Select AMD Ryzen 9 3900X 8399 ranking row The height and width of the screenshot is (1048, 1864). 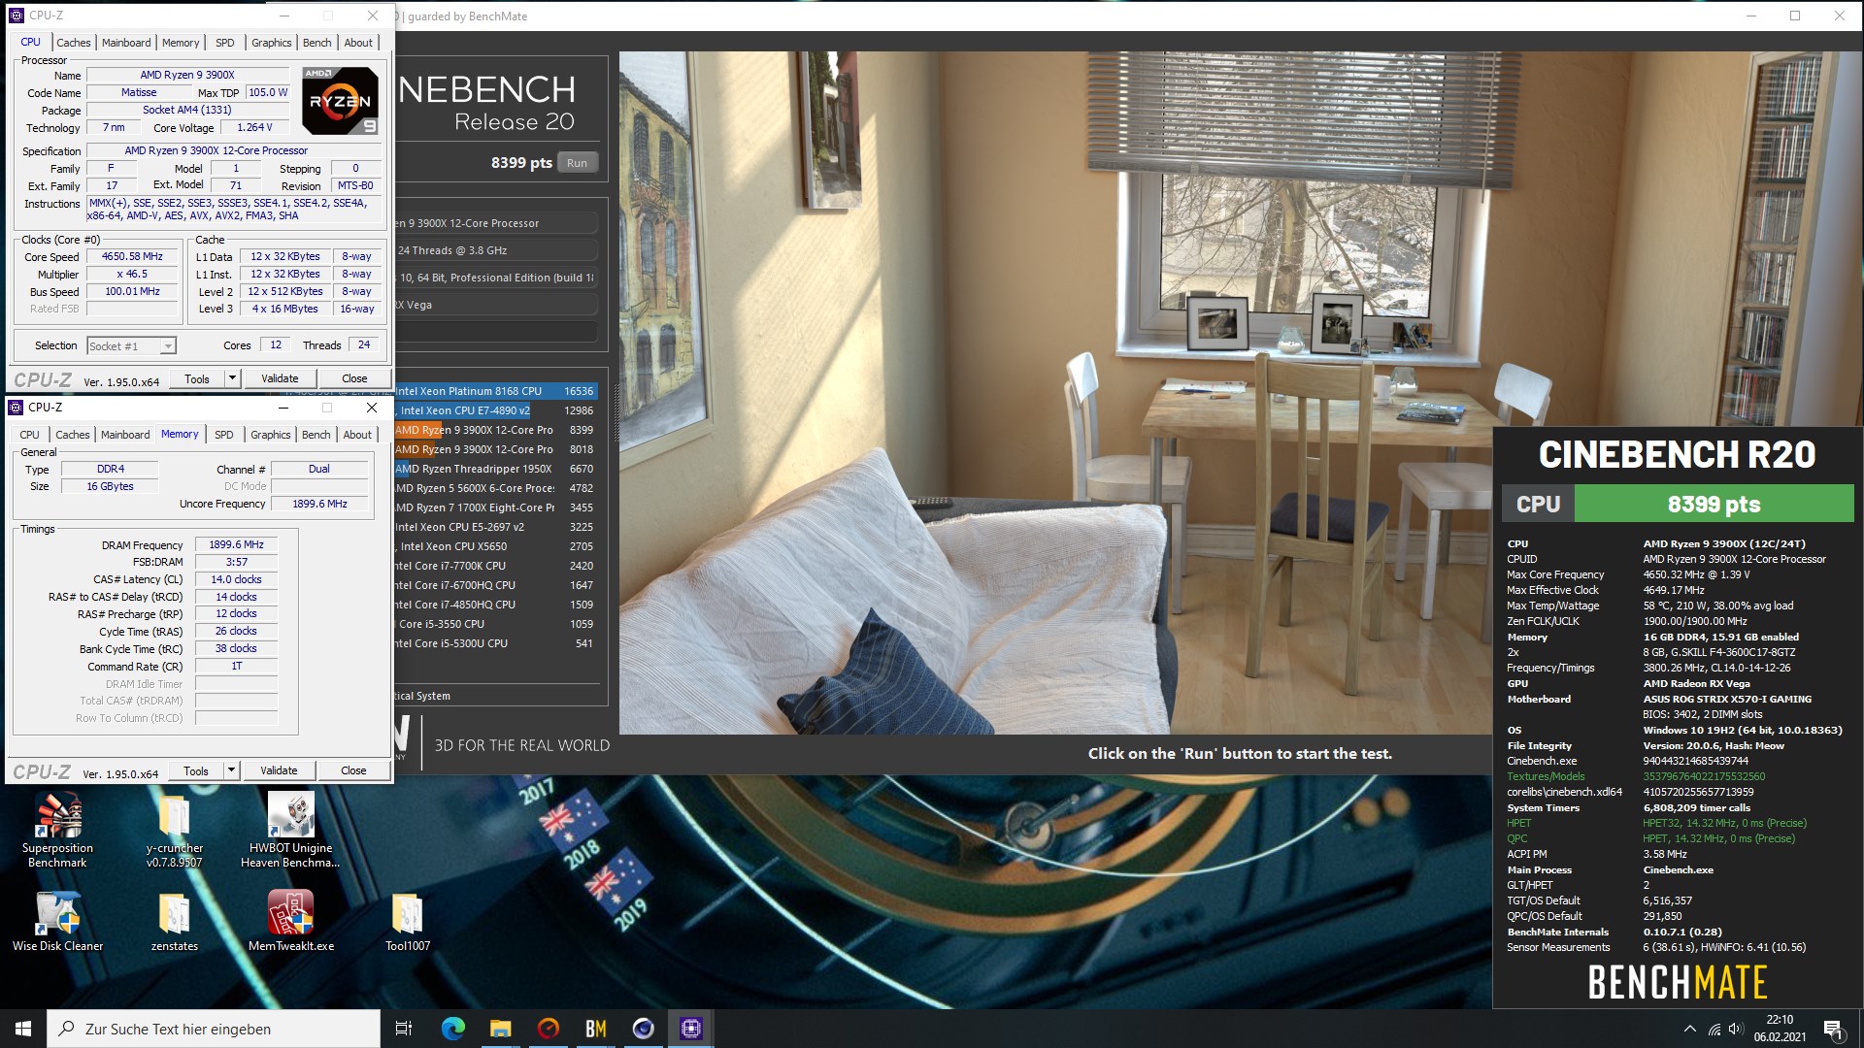tap(496, 430)
